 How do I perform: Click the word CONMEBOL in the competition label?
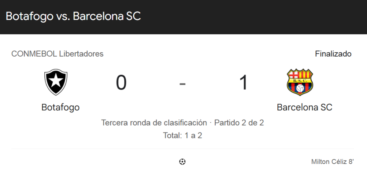pos(34,54)
